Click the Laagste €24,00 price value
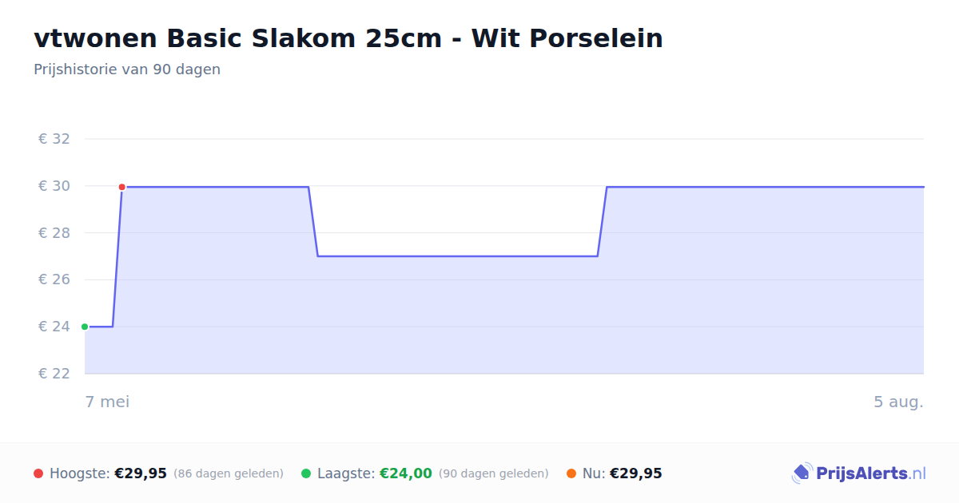 (406, 473)
